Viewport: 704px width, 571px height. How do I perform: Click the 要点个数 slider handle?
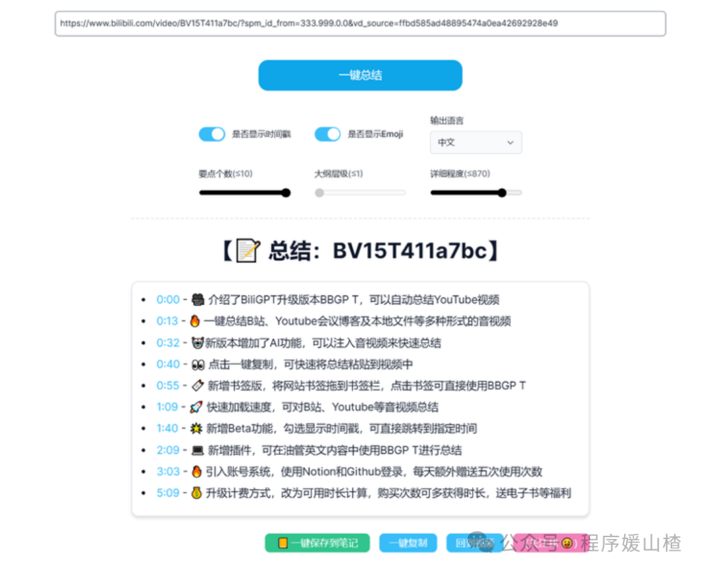pyautogui.click(x=286, y=193)
